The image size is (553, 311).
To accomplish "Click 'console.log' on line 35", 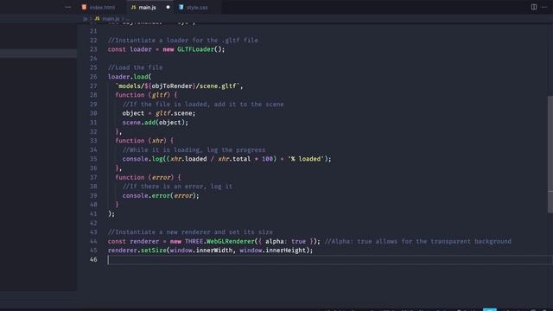I will point(143,159).
